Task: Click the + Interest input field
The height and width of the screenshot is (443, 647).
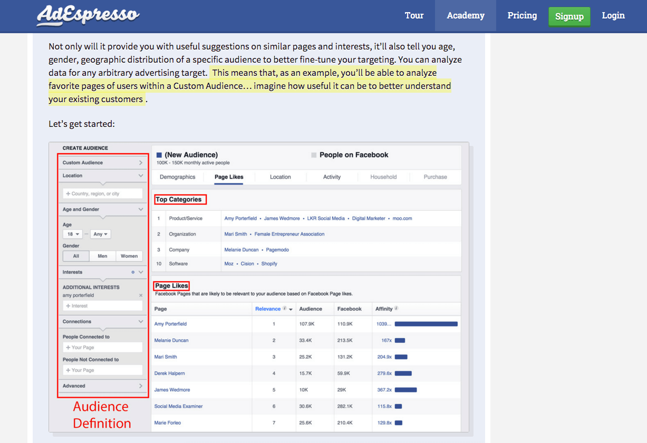Action: 103,306
